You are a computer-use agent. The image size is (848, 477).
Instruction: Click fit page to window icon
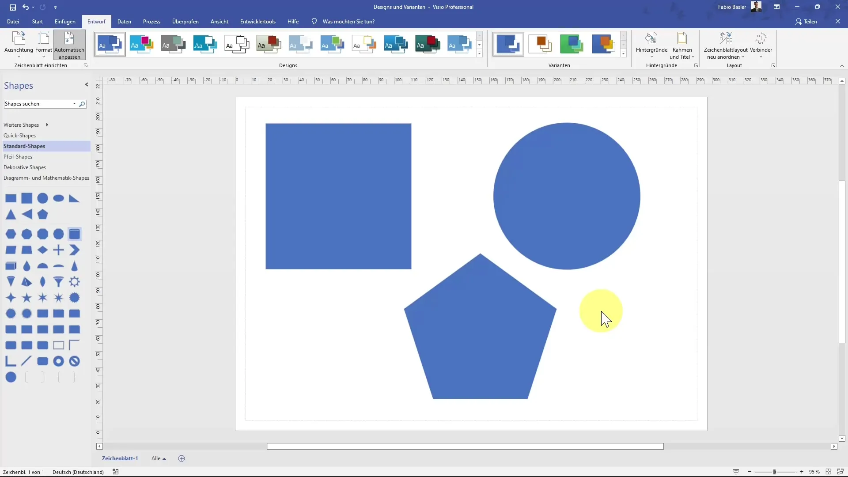[x=828, y=472]
